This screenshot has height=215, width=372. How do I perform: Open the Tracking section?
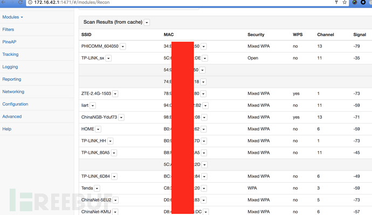pos(10,54)
